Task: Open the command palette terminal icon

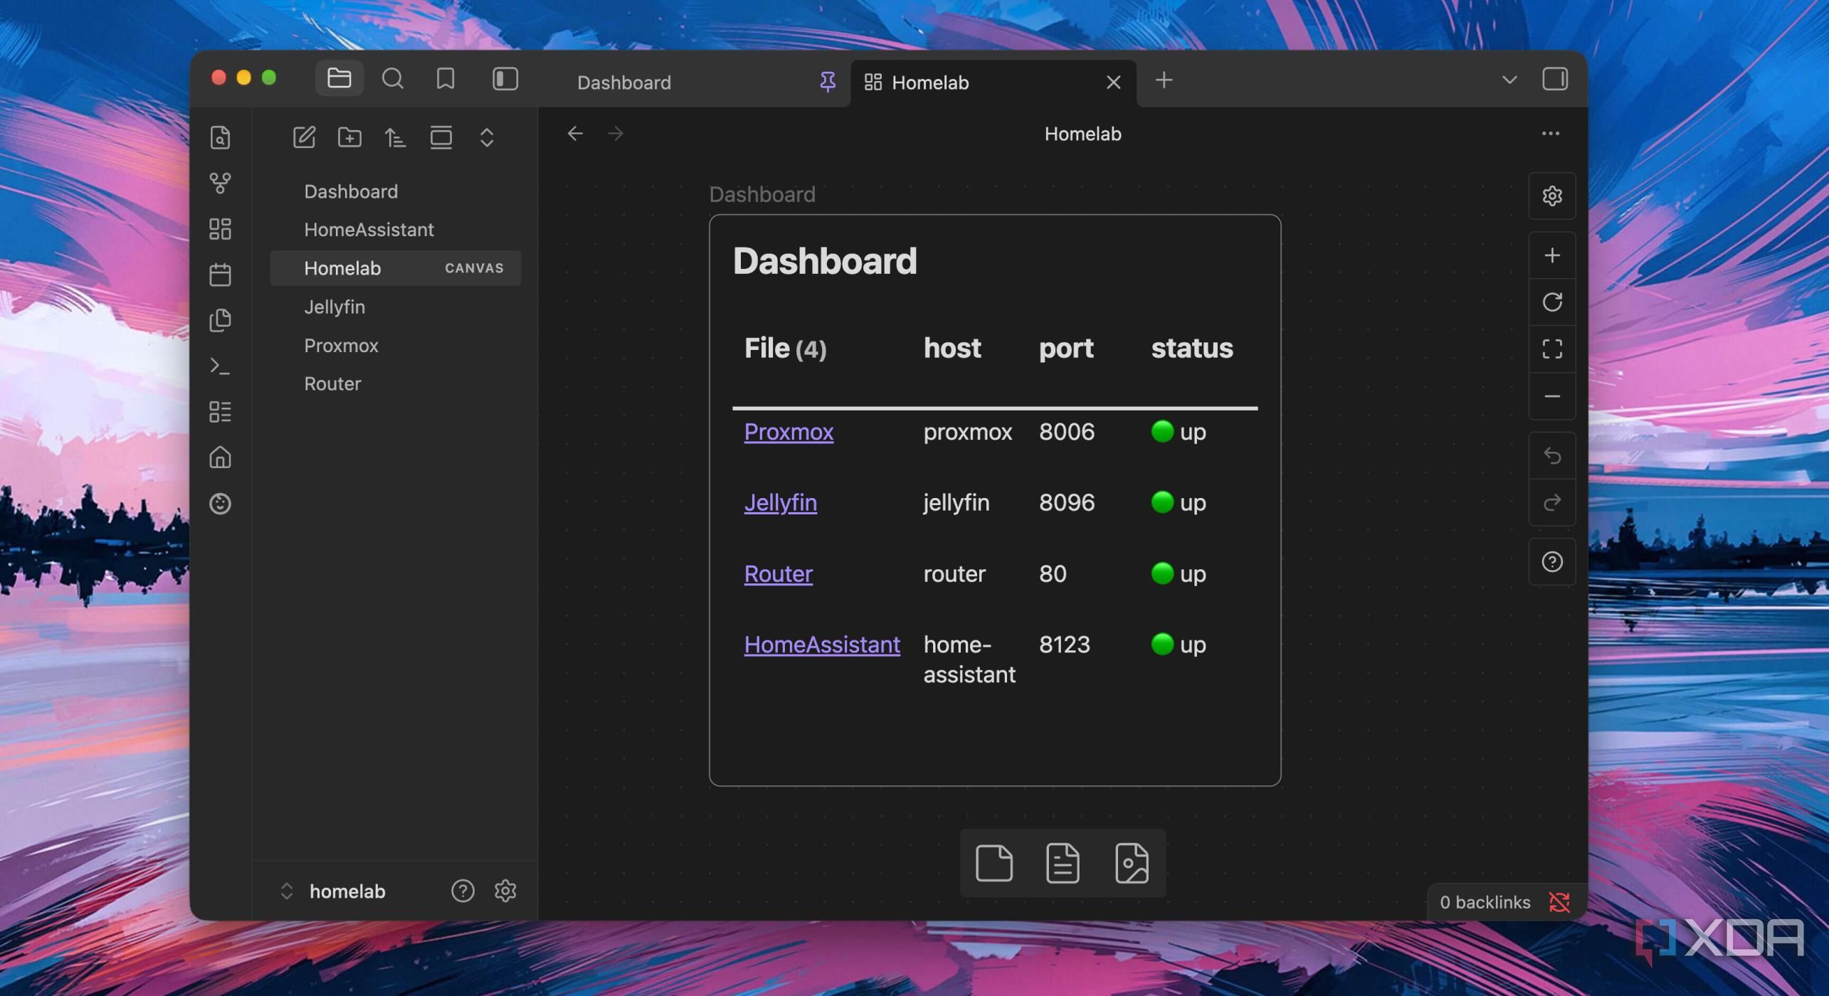Action: [221, 366]
